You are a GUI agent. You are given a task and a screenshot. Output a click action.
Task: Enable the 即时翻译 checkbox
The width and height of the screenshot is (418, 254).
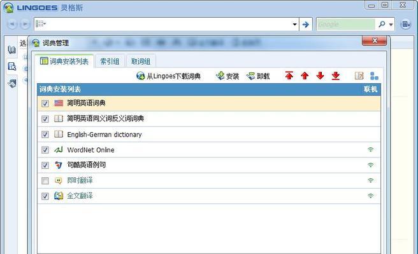[45, 181]
